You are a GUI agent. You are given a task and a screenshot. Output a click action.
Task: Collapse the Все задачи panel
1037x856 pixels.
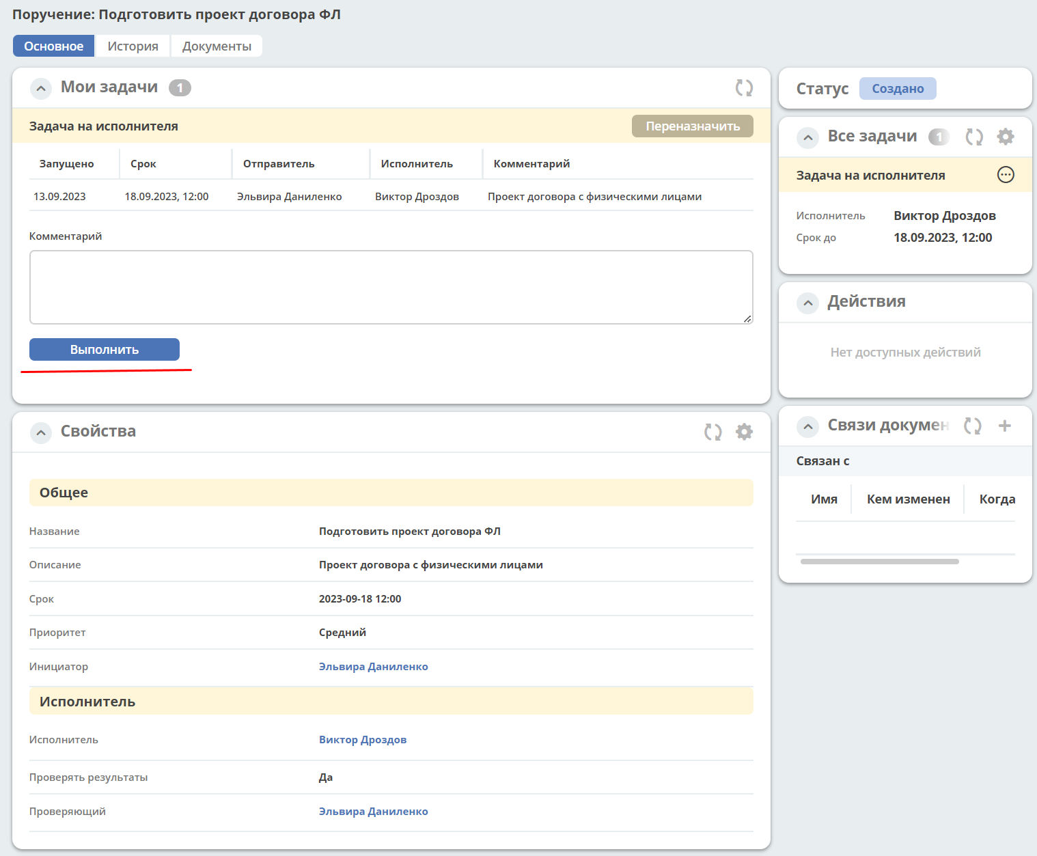coord(807,138)
